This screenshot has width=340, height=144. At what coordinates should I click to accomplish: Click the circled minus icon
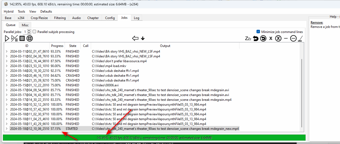[293, 38]
